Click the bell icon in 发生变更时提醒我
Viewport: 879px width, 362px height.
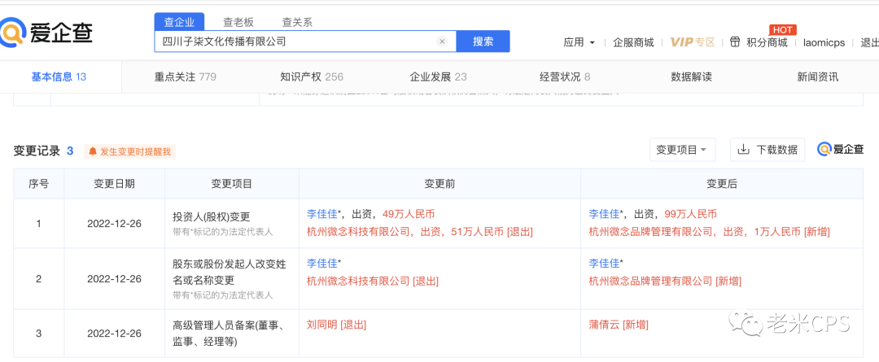point(93,151)
